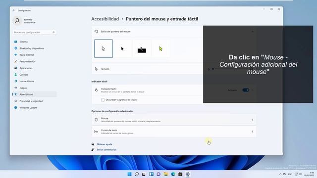Click the Windows Update sidebar icon
The height and width of the screenshot is (178, 317).
(15, 108)
